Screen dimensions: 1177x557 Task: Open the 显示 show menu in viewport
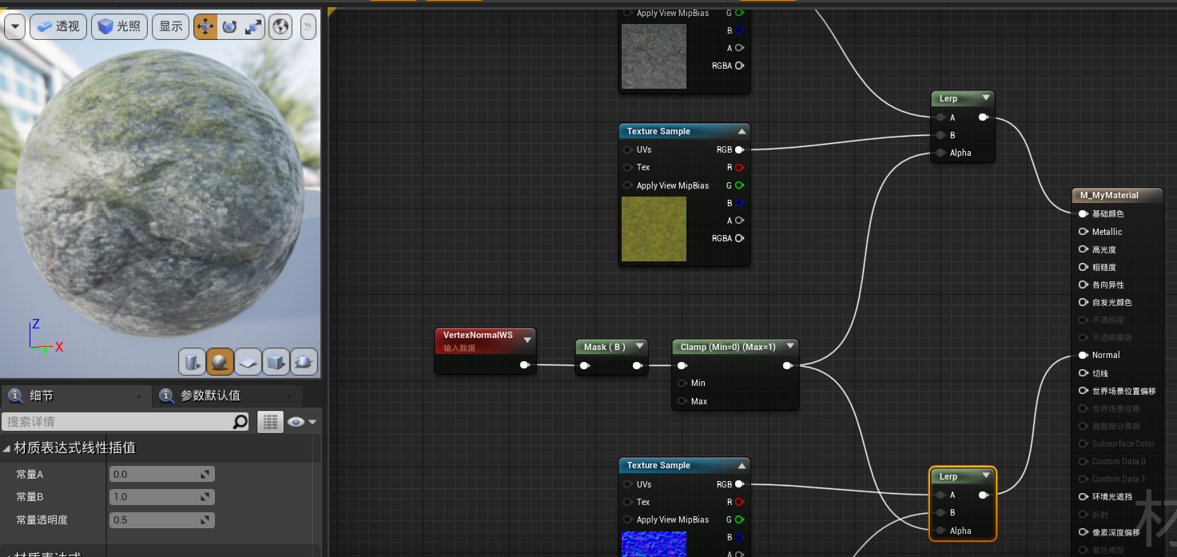171,26
